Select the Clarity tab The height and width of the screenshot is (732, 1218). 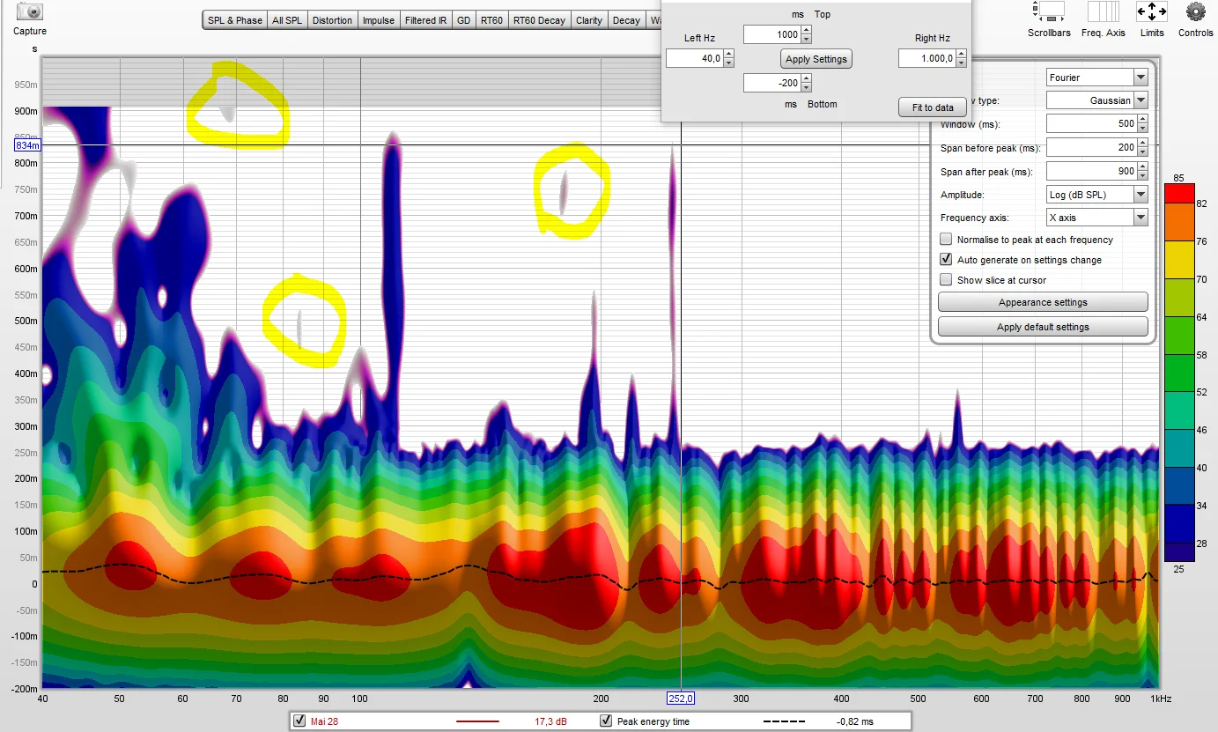589,20
